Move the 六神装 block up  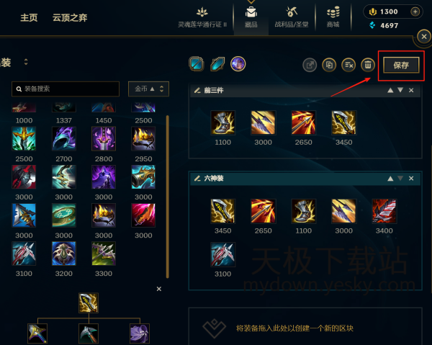click(x=390, y=179)
